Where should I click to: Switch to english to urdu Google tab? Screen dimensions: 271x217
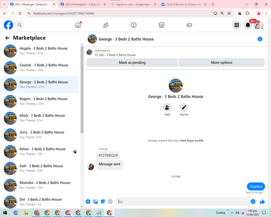133,4
